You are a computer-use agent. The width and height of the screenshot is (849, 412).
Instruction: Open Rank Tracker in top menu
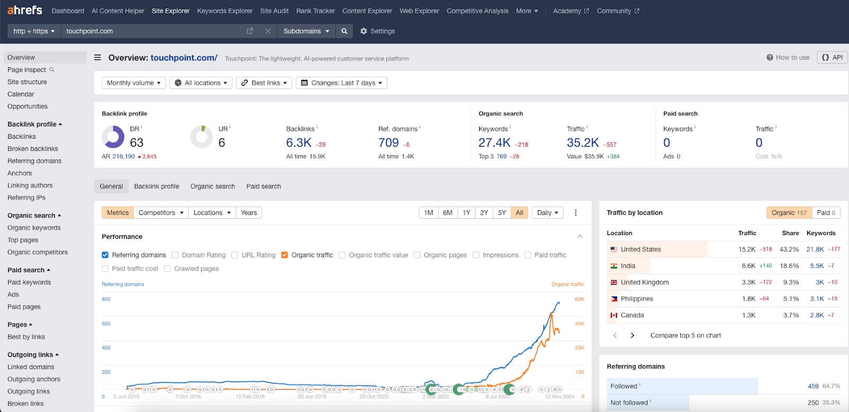point(316,11)
